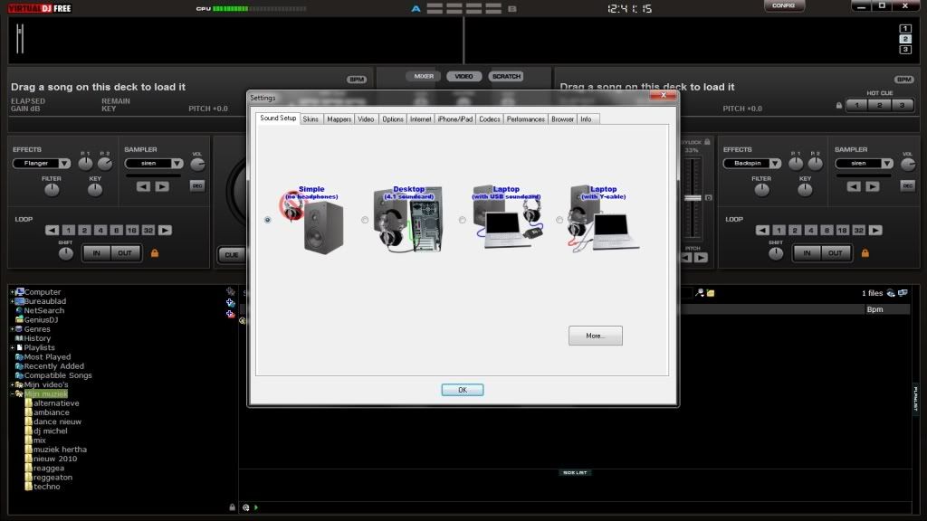Viewport: 927px width, 521px height.
Task: Expand the Genres tree node
Action: 13,329
